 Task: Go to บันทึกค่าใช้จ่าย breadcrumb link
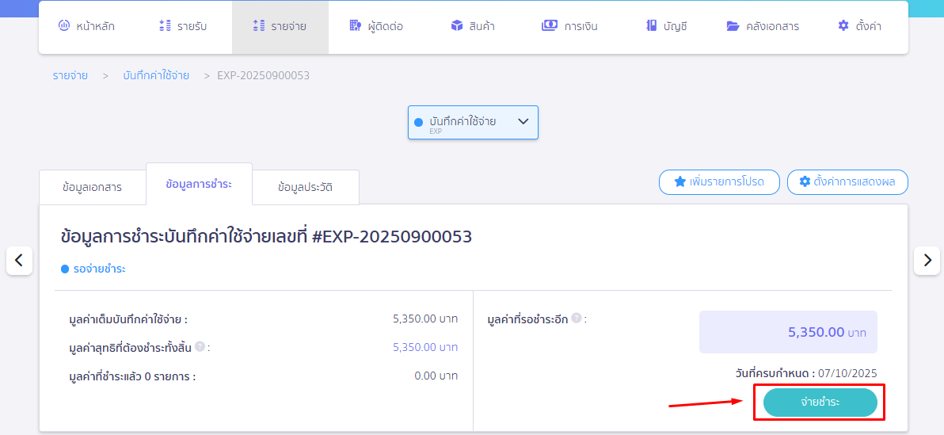click(156, 76)
